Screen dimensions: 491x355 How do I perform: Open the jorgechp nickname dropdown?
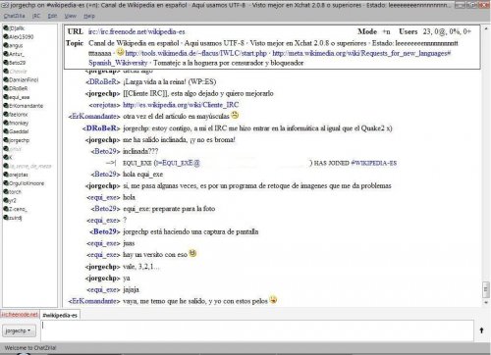point(19,330)
